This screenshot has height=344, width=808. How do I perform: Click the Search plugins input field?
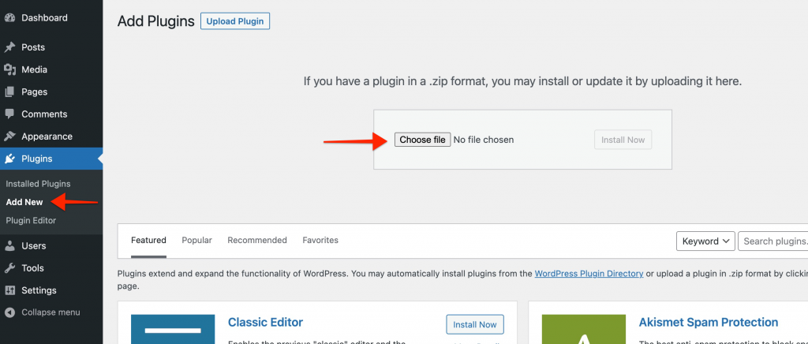(x=773, y=241)
